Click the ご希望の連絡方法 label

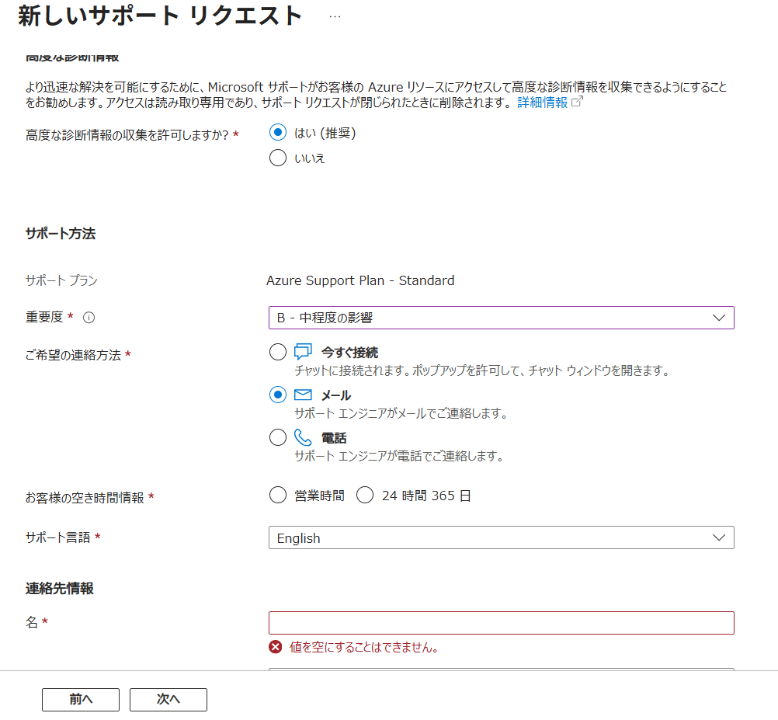(74, 355)
